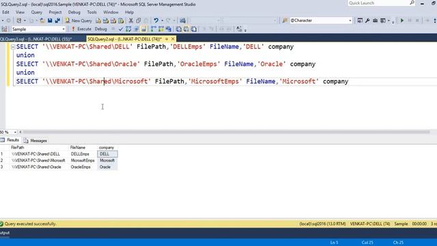Select the Results tab
This screenshot has width=437, height=246.
click(10, 140)
